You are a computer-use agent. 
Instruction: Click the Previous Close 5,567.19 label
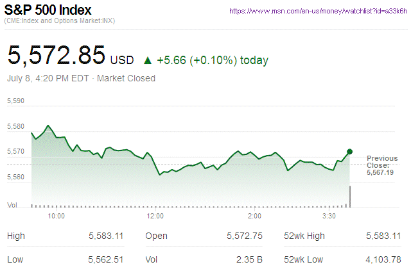(x=381, y=165)
